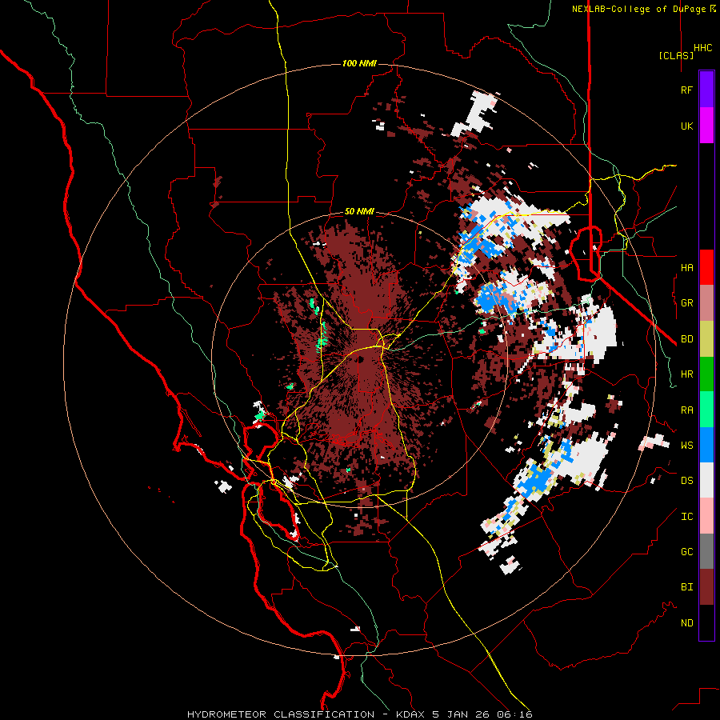
Task: Click the DS legend label
Action: (686, 481)
